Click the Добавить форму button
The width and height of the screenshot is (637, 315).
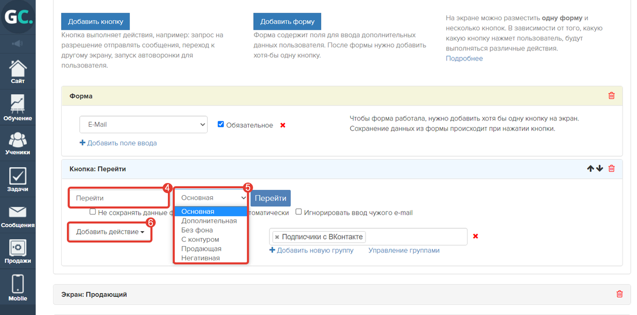point(287,22)
